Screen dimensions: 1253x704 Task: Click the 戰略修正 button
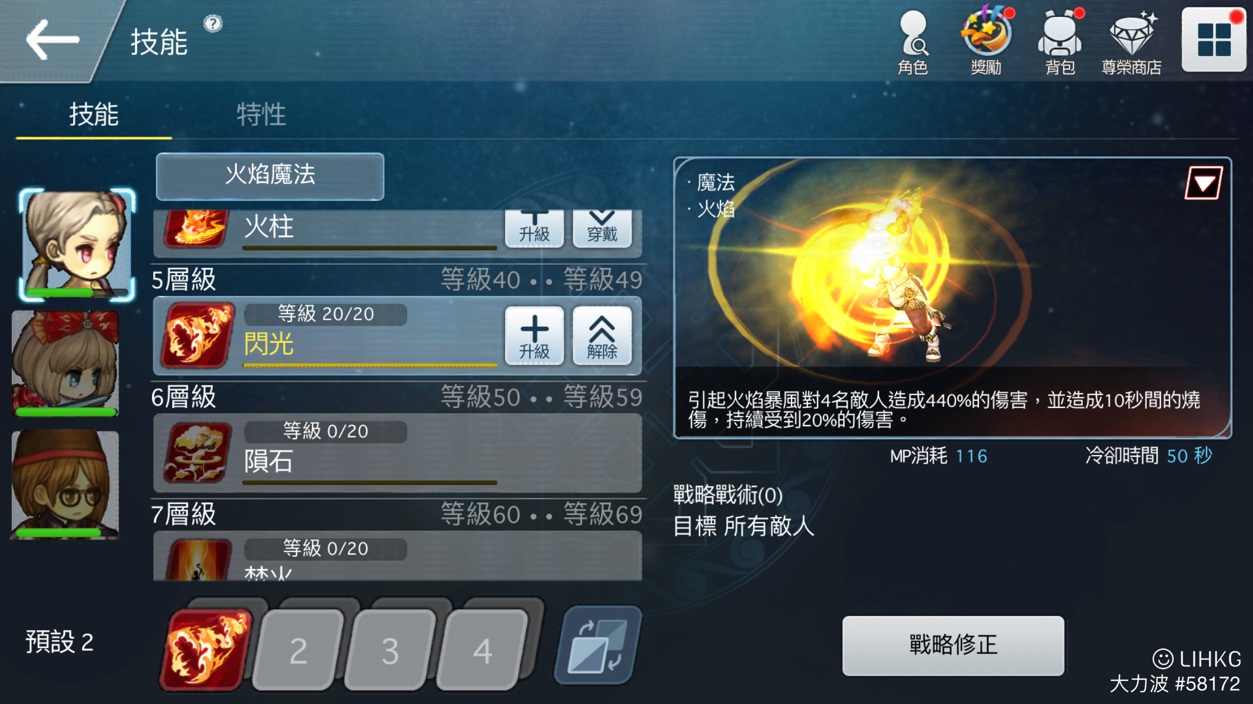pyautogui.click(x=953, y=645)
